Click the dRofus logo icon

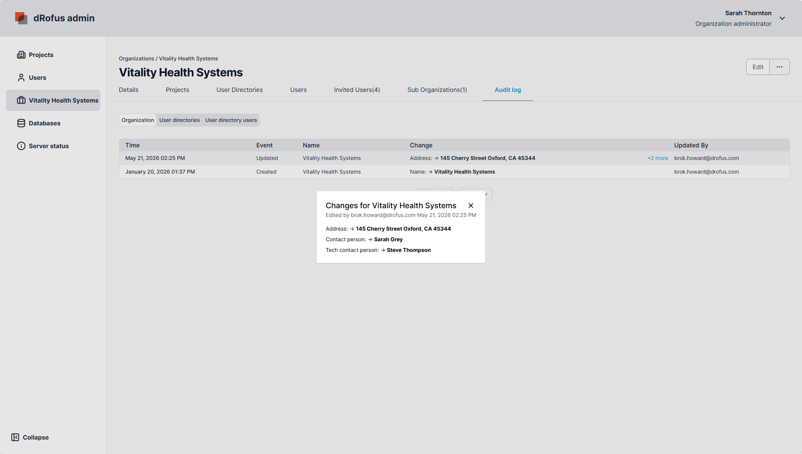pyautogui.click(x=21, y=18)
